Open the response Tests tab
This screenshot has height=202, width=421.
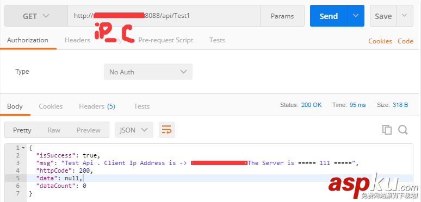141,106
